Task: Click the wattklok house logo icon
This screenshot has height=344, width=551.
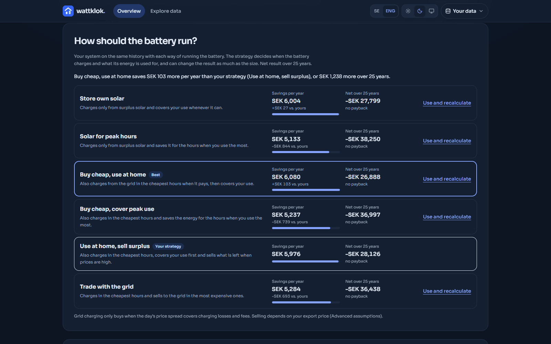Action: (68, 11)
